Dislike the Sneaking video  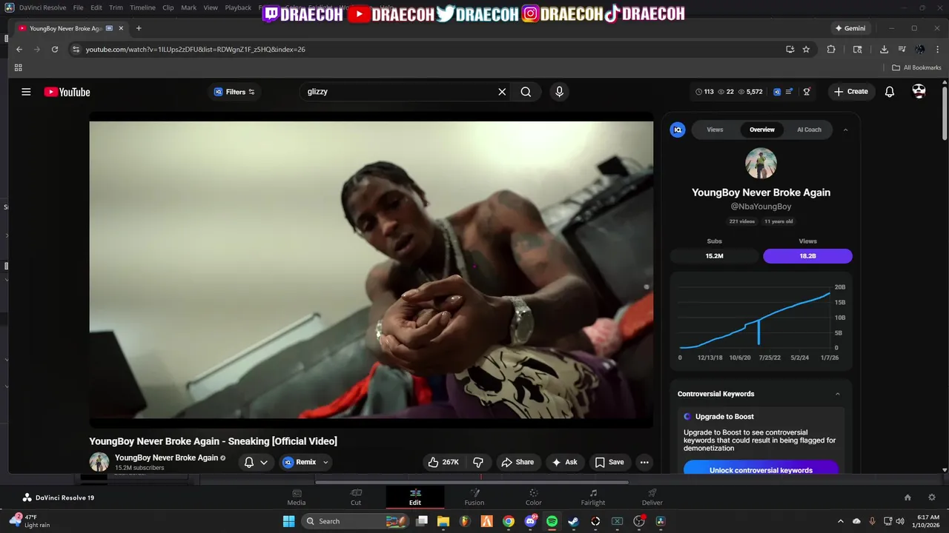[478, 462]
